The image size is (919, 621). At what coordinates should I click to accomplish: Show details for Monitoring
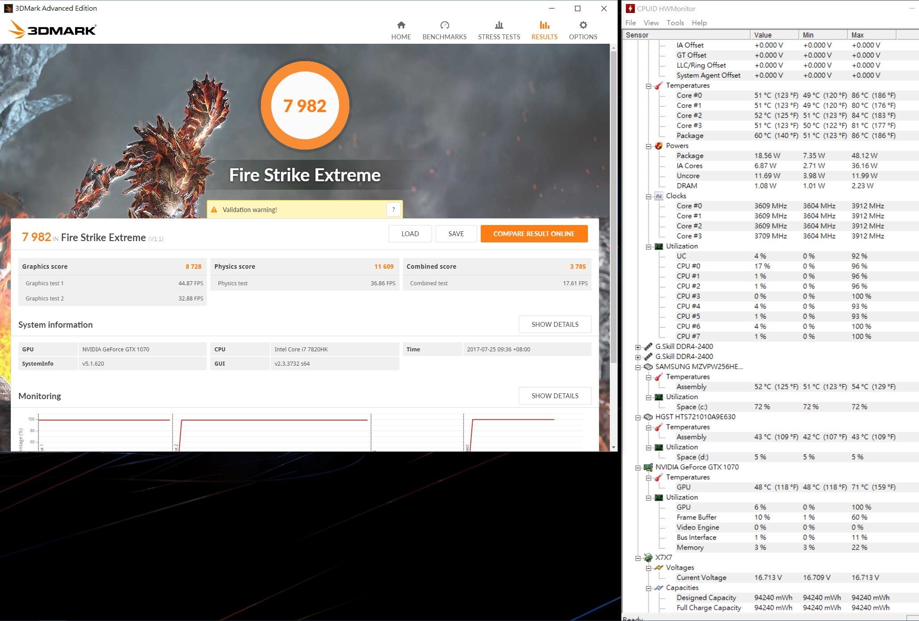(555, 396)
